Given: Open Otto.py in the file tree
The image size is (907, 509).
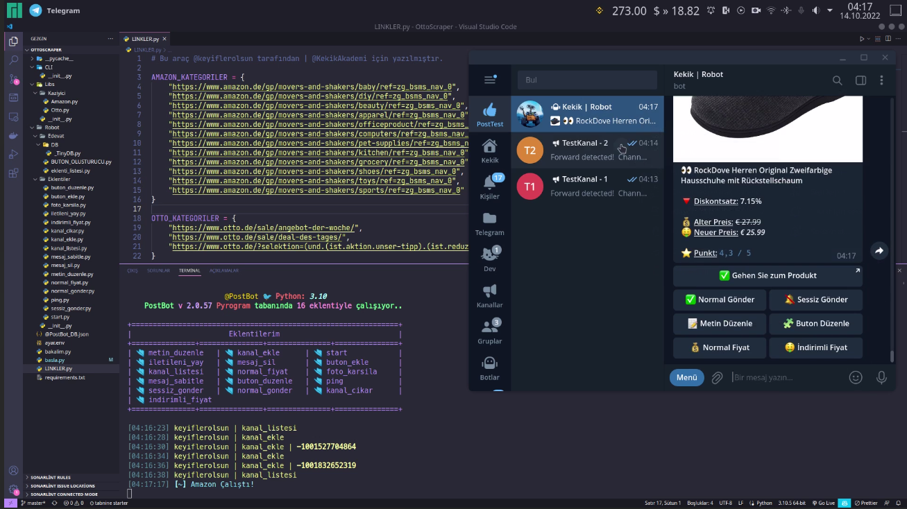Looking at the screenshot, I should coord(60,110).
